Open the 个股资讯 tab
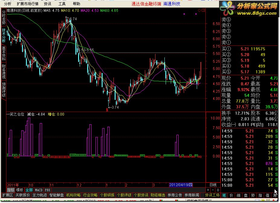Viewport: 280px width, 203px height. click(x=141, y=195)
